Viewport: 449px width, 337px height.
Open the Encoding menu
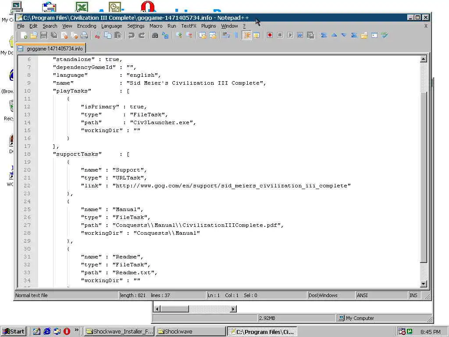(x=86, y=26)
